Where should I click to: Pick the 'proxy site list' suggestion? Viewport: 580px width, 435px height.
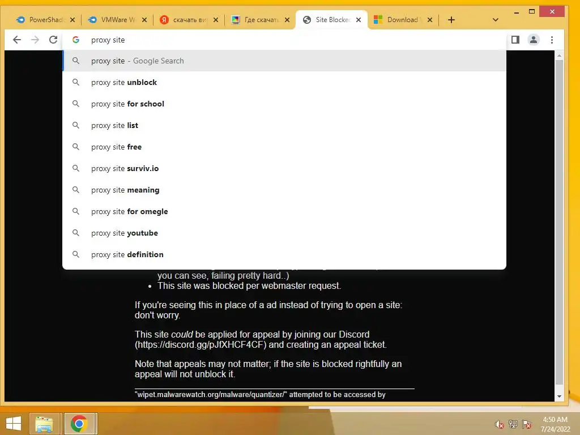click(x=284, y=125)
